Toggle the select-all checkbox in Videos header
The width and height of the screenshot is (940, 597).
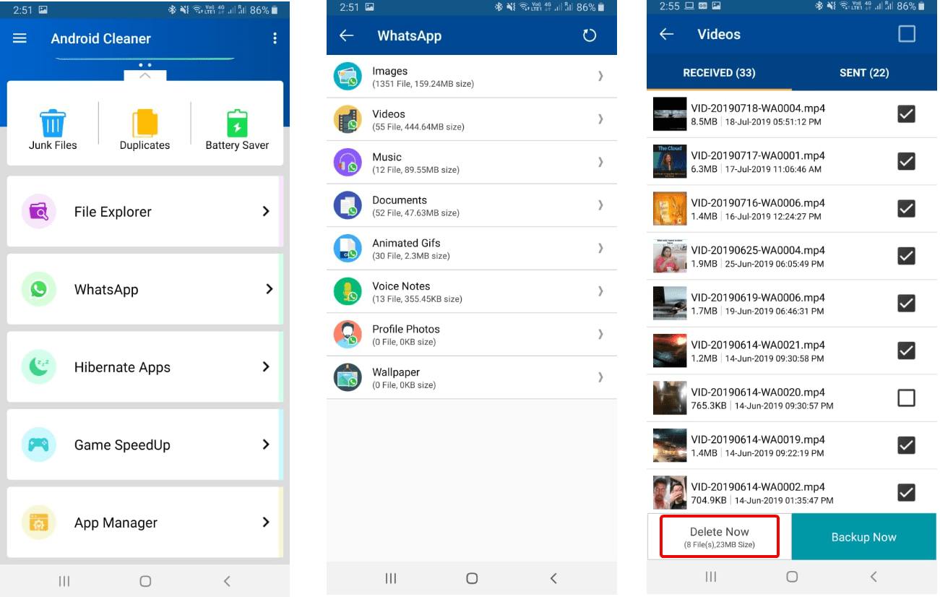pyautogui.click(x=906, y=34)
